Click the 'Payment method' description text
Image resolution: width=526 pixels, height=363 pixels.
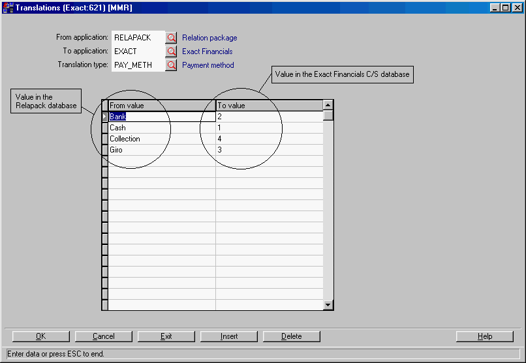pyautogui.click(x=208, y=65)
